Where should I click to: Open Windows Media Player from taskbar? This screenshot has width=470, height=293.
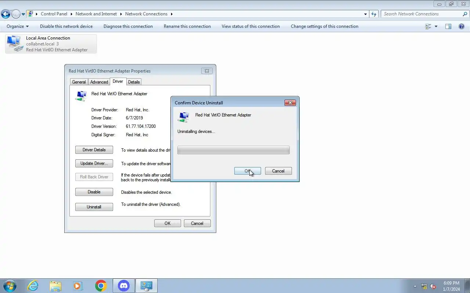pyautogui.click(x=78, y=286)
